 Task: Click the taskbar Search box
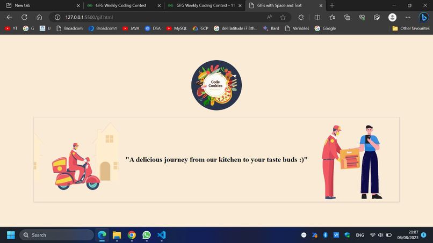pos(56,235)
